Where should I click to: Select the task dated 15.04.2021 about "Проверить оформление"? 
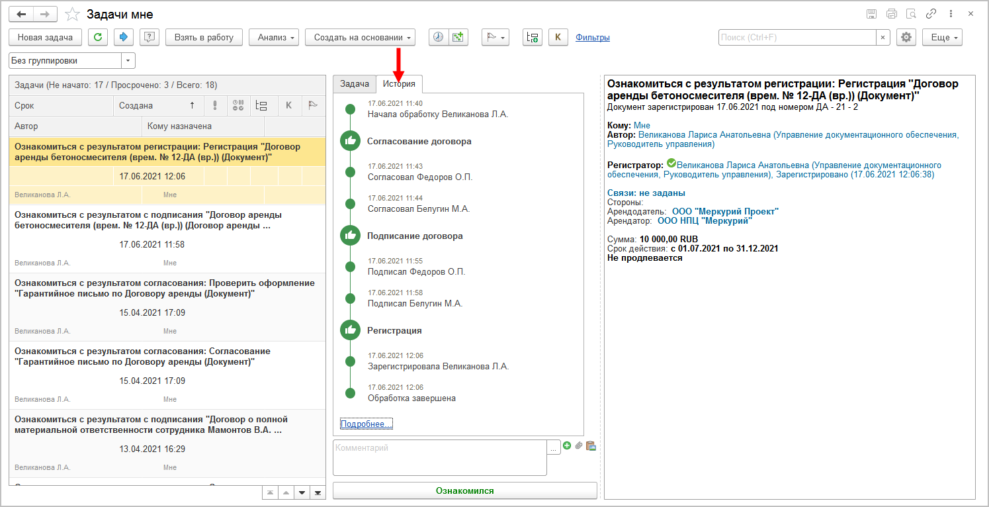point(167,307)
